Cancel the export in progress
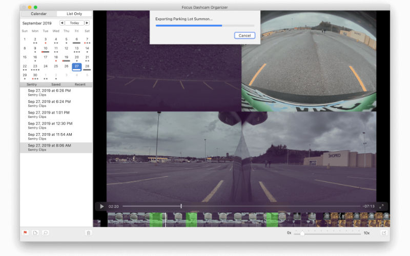The height and width of the screenshot is (256, 410). tap(244, 35)
